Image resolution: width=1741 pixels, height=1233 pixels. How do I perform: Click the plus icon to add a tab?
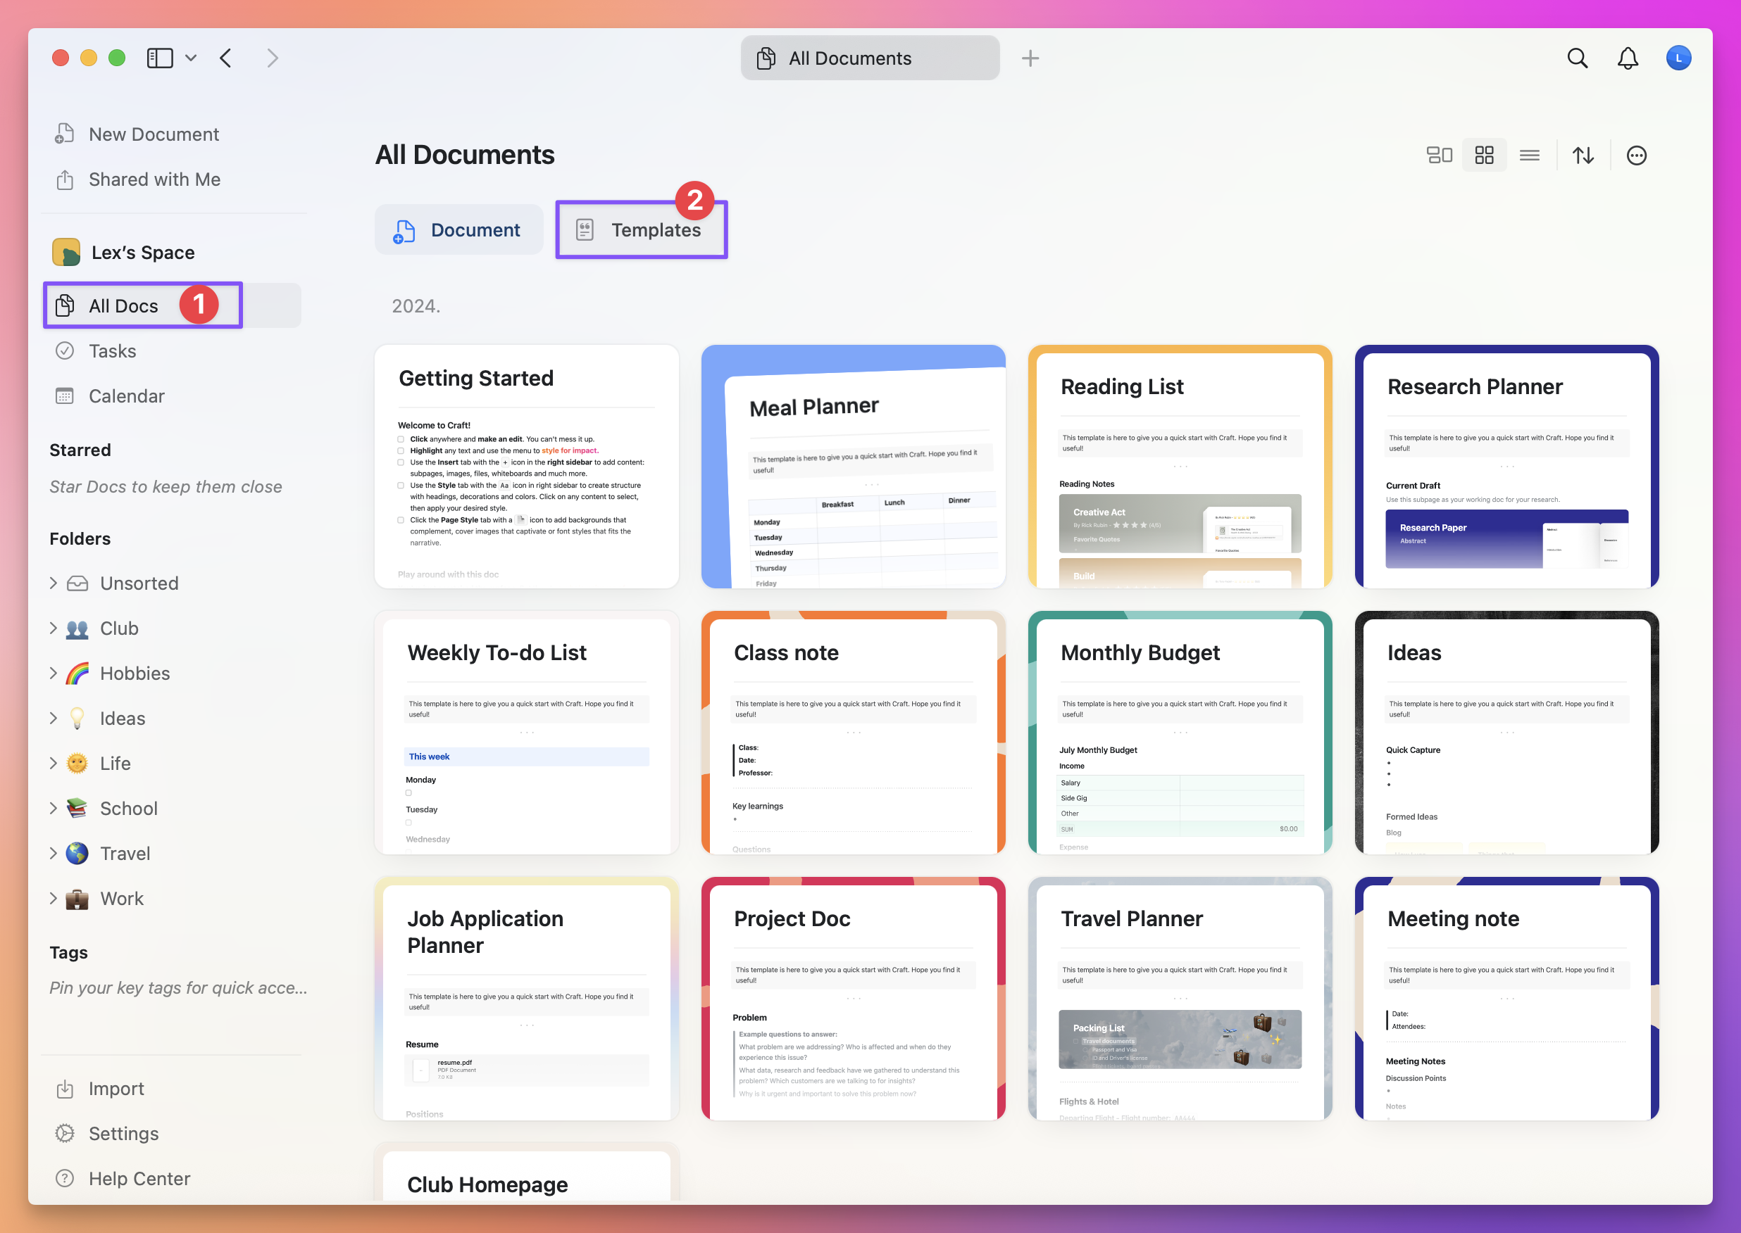click(x=1031, y=58)
